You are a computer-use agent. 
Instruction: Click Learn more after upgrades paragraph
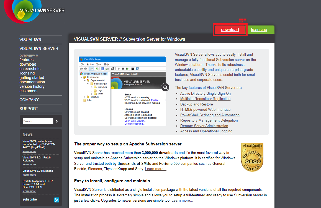(x=182, y=201)
